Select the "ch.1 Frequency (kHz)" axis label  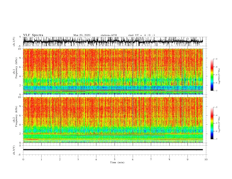point(15,68)
